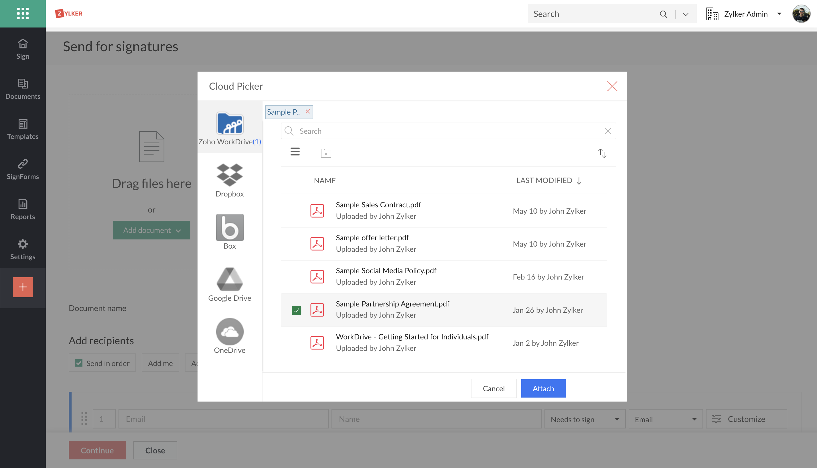Open SignForms from the sidebar

point(23,169)
